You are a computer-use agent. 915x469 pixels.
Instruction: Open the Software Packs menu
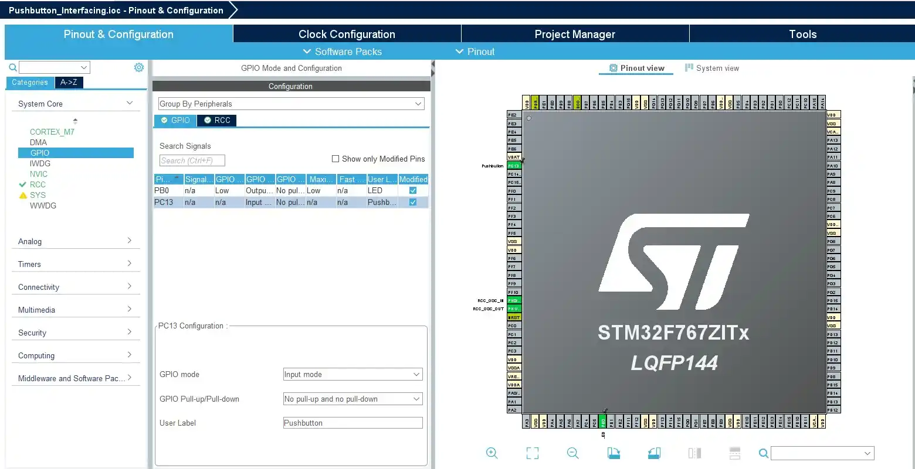[343, 52]
